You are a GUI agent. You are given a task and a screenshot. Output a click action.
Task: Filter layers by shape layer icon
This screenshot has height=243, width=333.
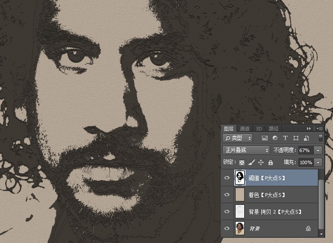(296, 138)
